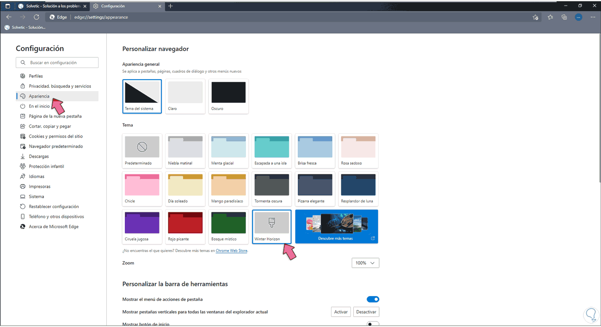Image resolution: width=601 pixels, height=327 pixels.
Task: Open tab actions menu icon
Action: 7,6
